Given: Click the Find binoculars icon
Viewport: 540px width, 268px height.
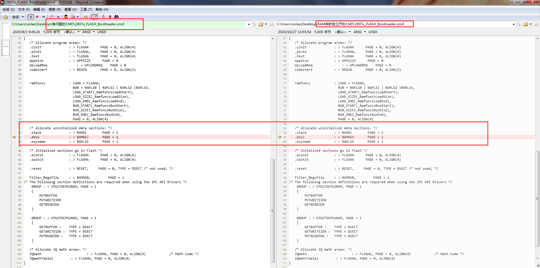Looking at the screenshot, I should pos(116,17).
